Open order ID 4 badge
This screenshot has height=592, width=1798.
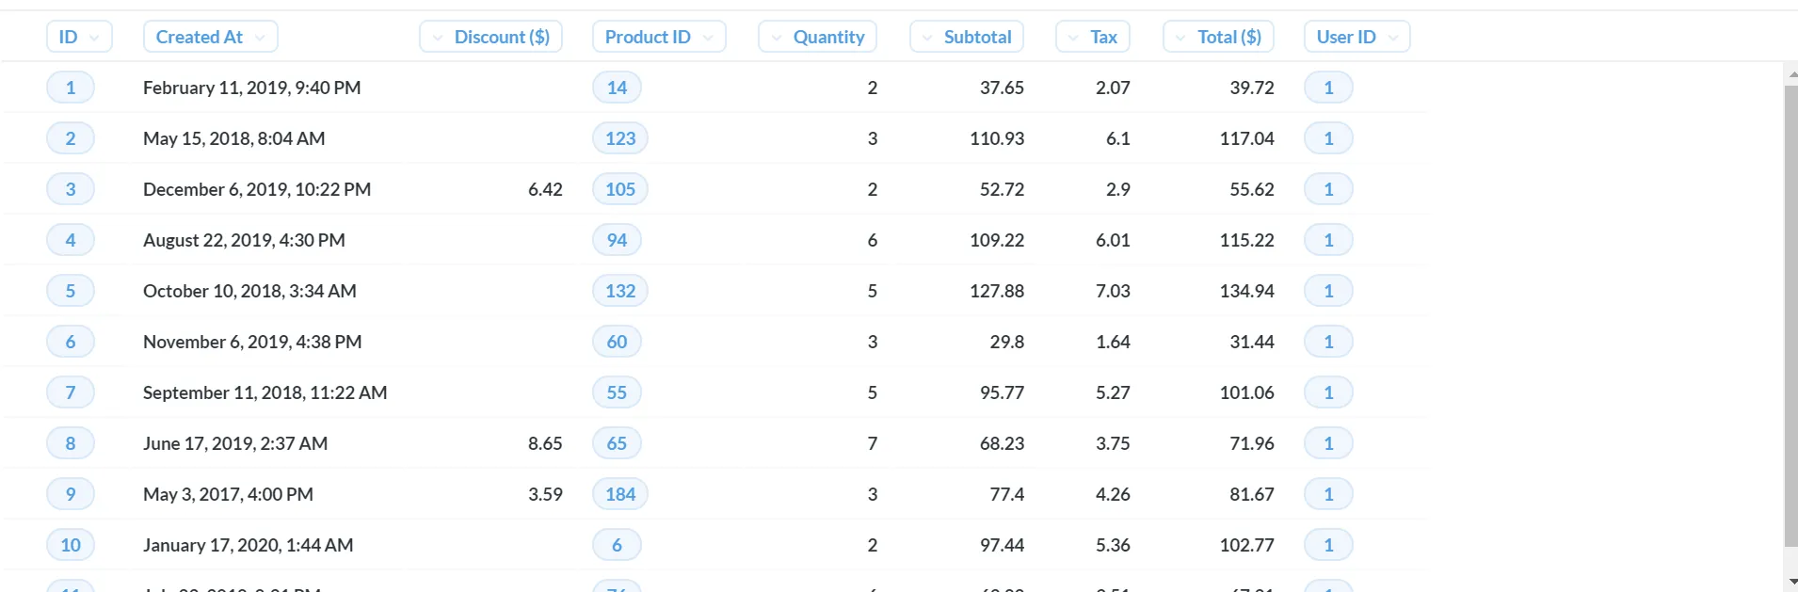[71, 240]
